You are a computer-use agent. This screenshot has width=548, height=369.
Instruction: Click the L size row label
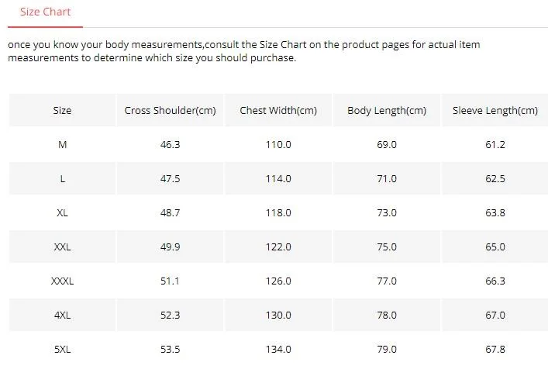tap(62, 178)
